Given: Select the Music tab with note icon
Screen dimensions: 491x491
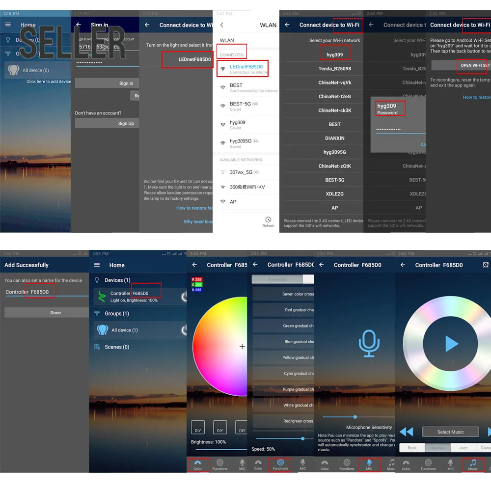Looking at the screenshot, I should 472,464.
